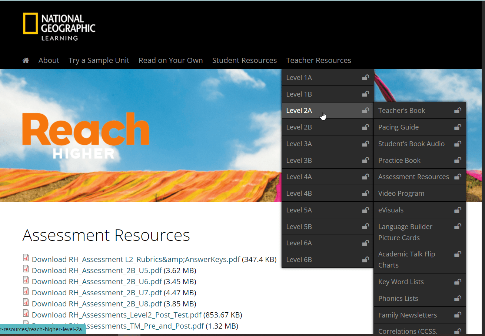Image resolution: width=485 pixels, height=336 pixels.
Task: Open the Student Resources dropdown menu
Action: click(245, 60)
